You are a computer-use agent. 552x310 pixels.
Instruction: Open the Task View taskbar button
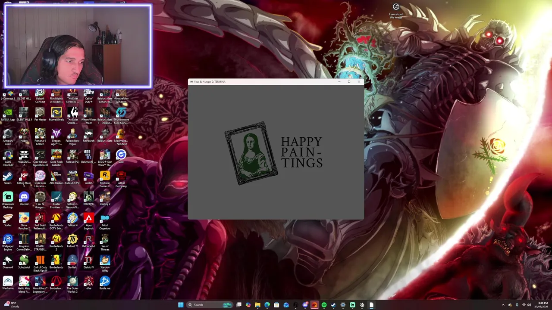coord(238,305)
